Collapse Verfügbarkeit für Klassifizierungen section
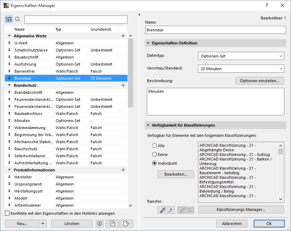 148,125
